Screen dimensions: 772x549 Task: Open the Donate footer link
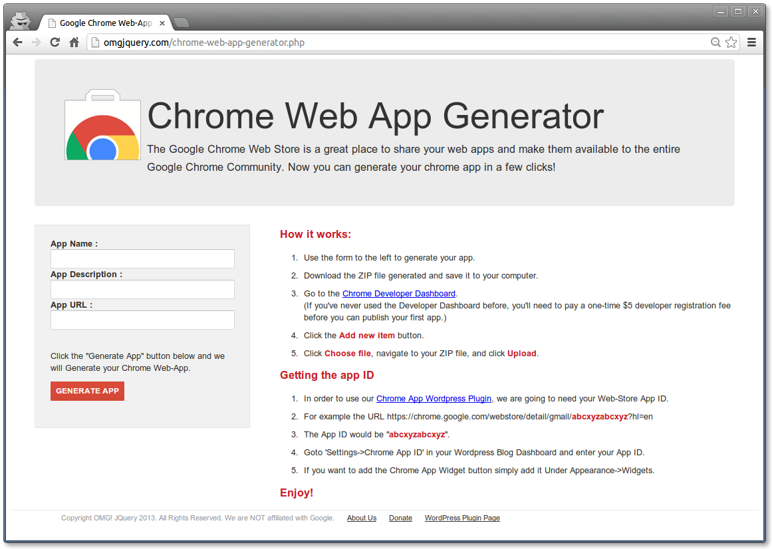[400, 518]
